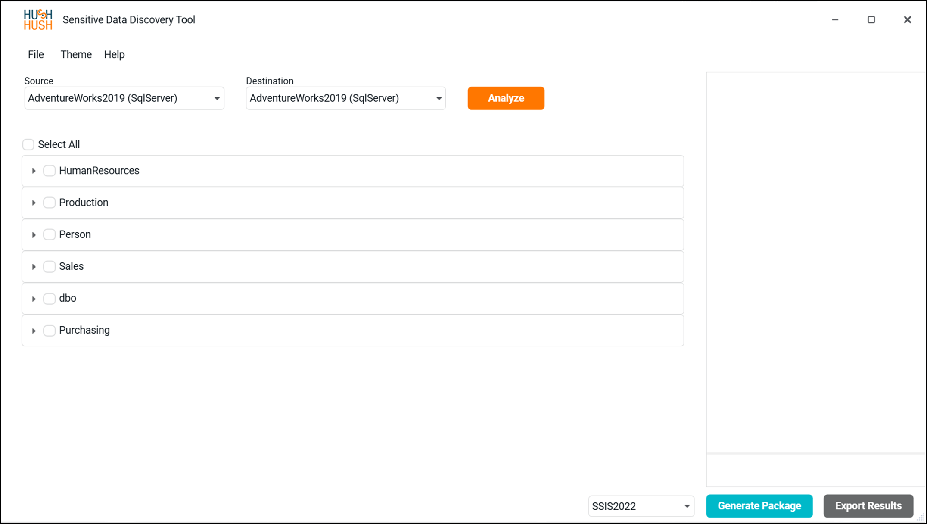This screenshot has height=524, width=927.
Task: Open the File menu
Action: 36,54
